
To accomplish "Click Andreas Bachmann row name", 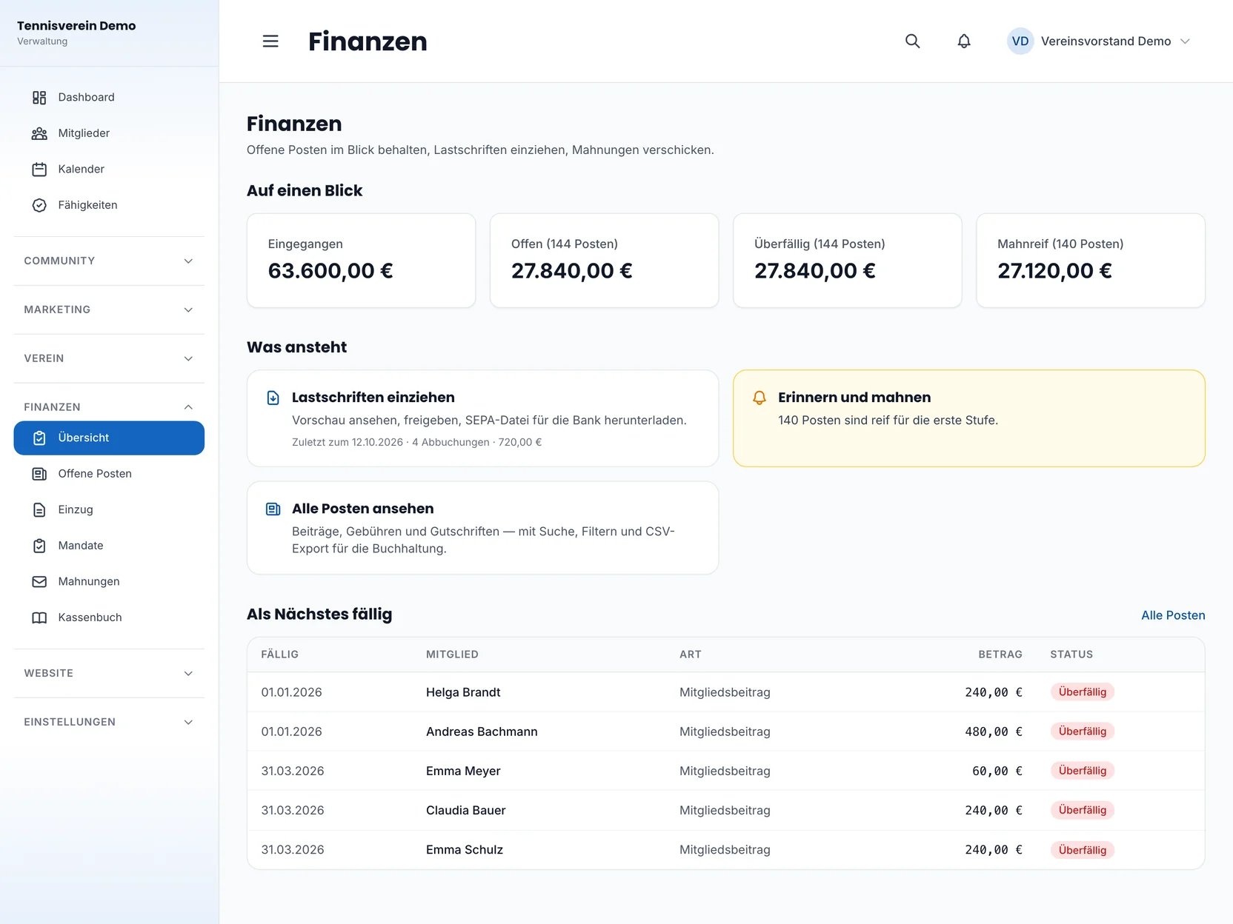I will (482, 731).
